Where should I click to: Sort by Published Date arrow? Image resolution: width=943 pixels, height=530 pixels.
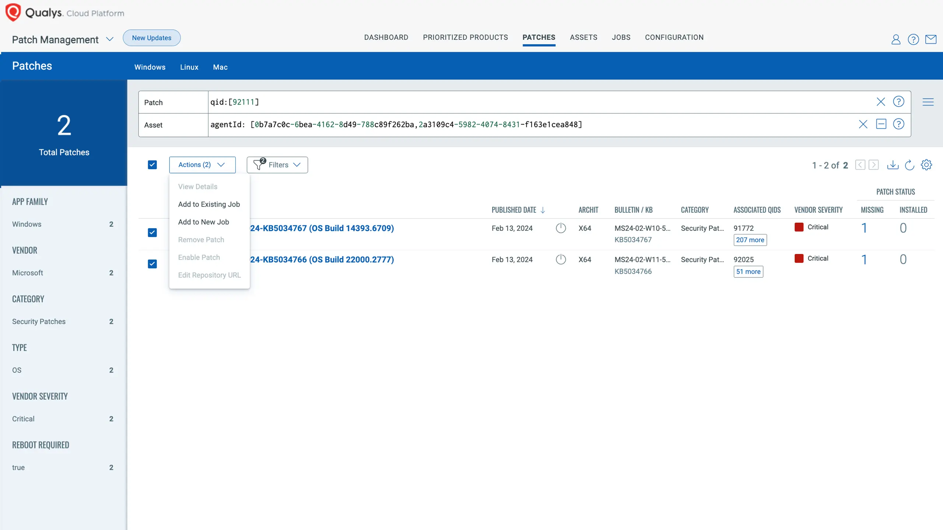point(543,210)
